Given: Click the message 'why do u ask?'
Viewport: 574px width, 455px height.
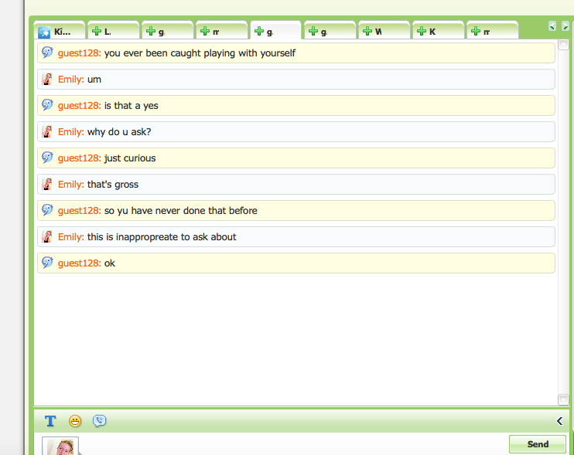Looking at the screenshot, I should click(119, 132).
